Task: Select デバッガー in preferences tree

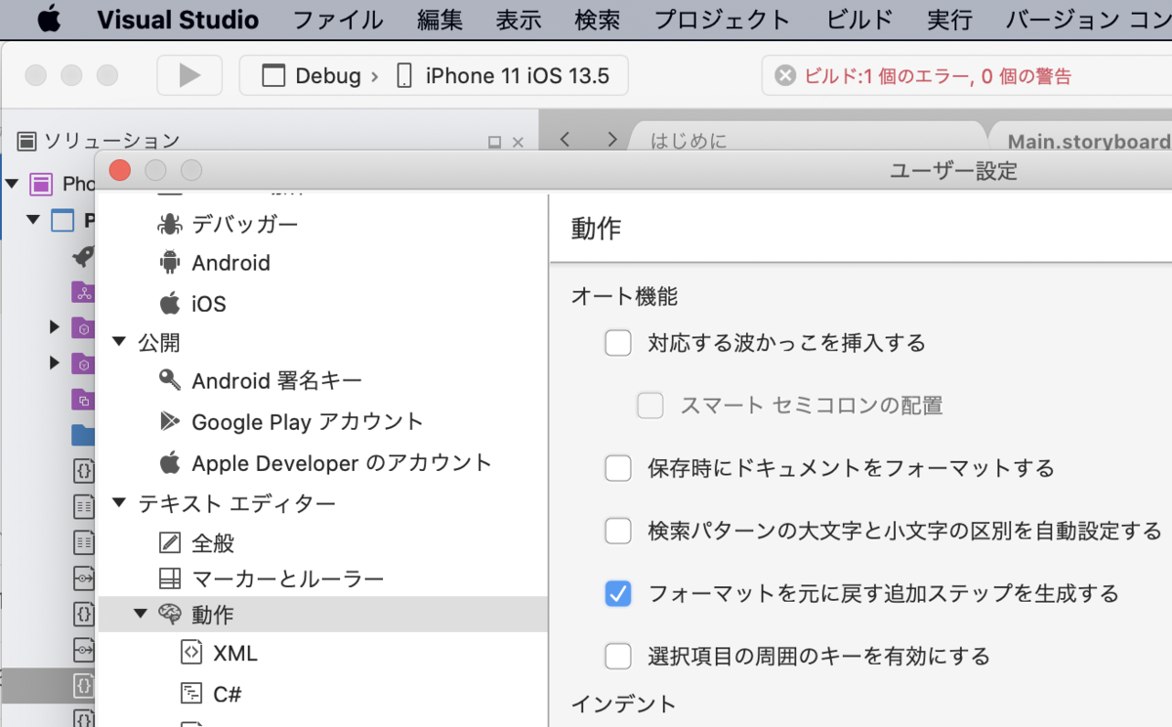Action: coord(245,224)
